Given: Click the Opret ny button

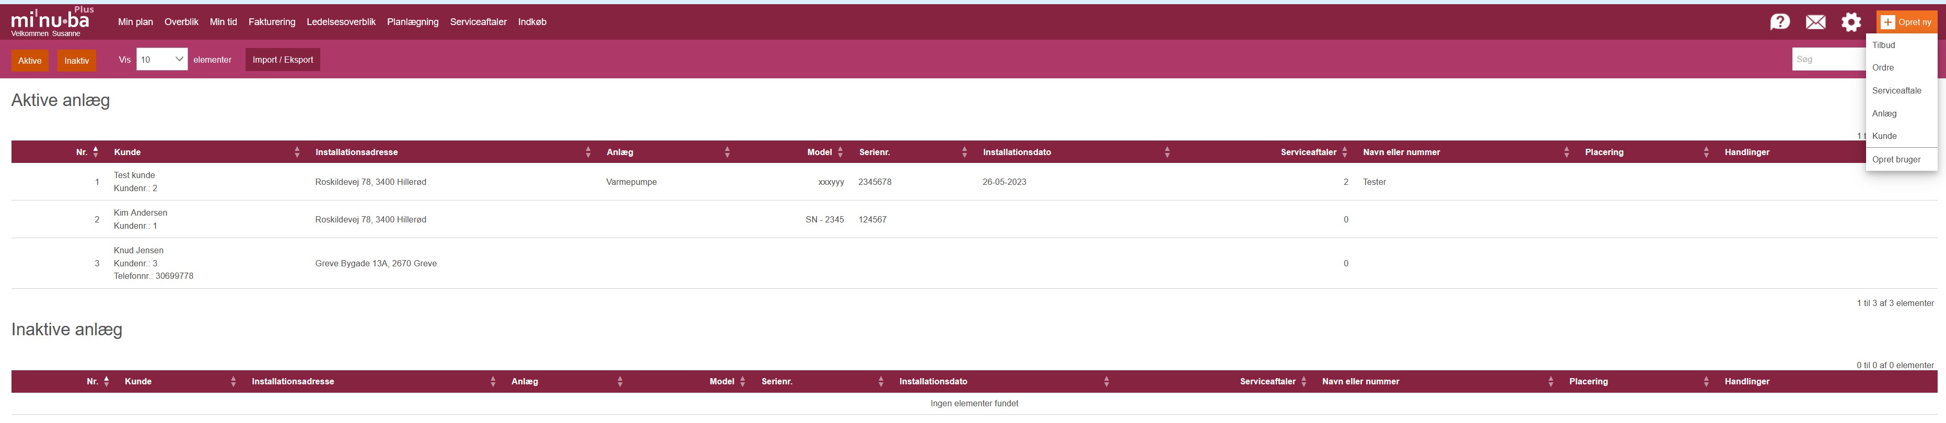Looking at the screenshot, I should click(1907, 22).
